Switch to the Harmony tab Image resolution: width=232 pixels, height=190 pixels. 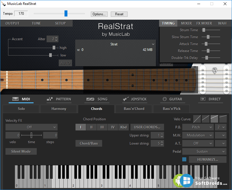(59, 109)
